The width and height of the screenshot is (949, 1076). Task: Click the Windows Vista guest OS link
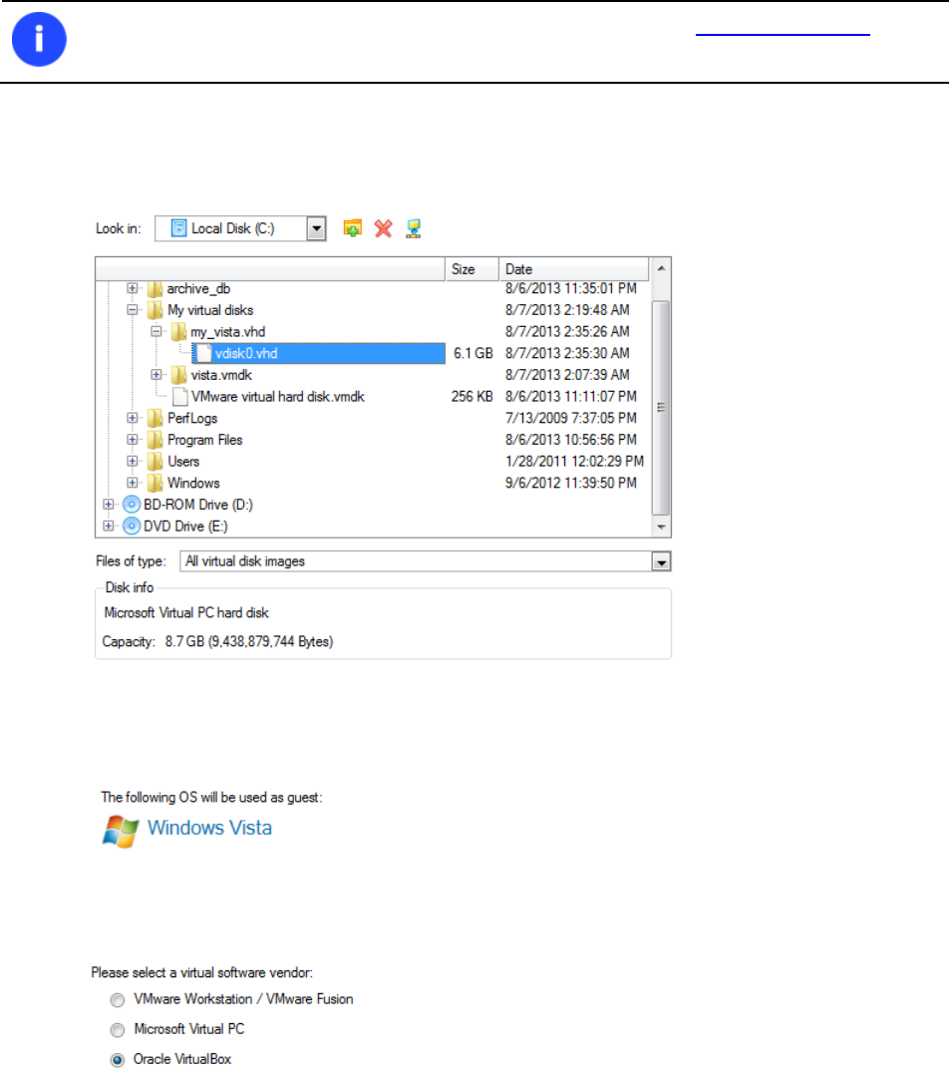tap(209, 828)
